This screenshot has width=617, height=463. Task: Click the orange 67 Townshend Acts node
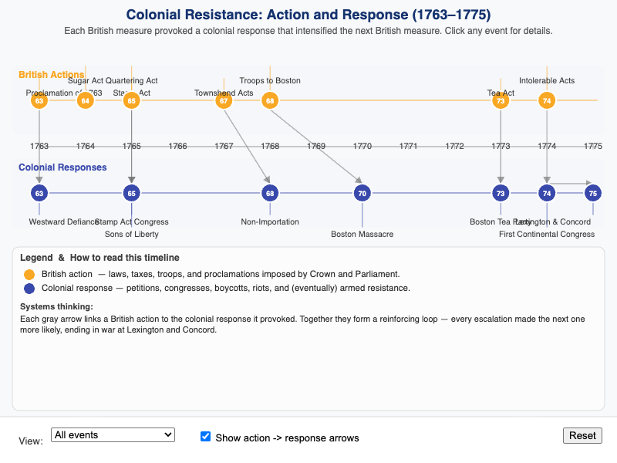coord(224,101)
